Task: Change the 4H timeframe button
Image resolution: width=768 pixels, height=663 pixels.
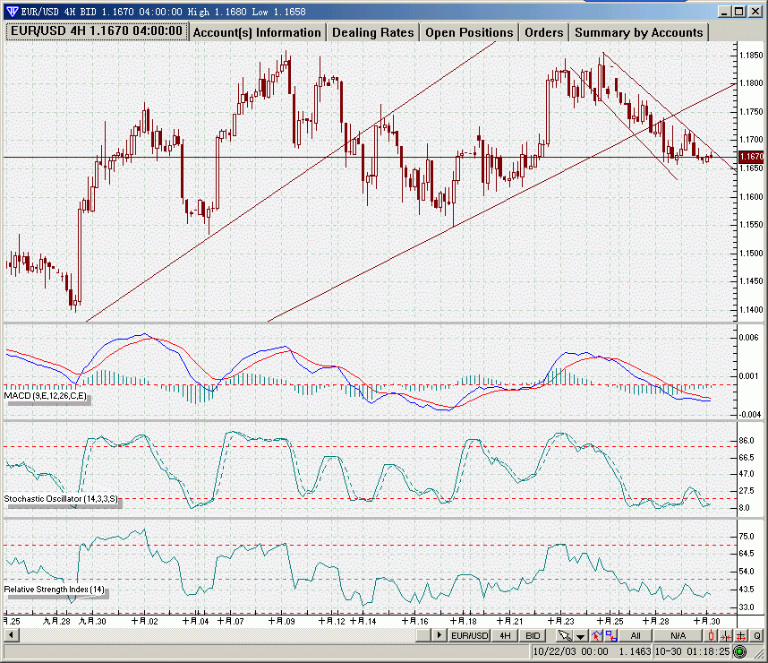Action: point(505,635)
